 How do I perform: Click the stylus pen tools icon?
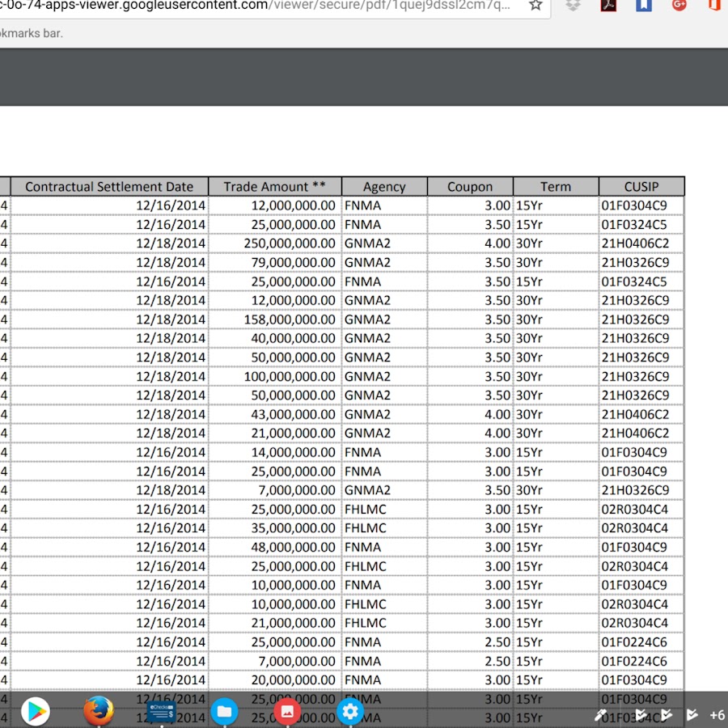[x=601, y=715]
